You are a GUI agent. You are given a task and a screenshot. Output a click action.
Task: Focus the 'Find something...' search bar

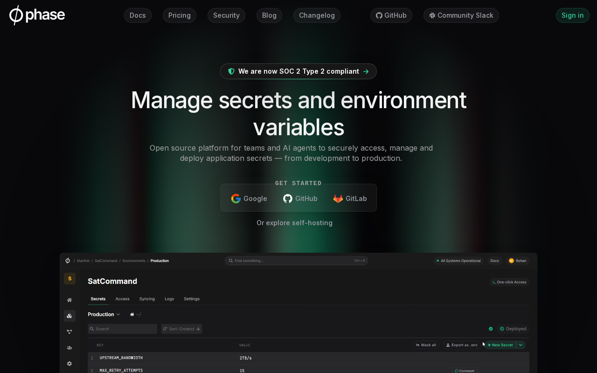tap(297, 261)
